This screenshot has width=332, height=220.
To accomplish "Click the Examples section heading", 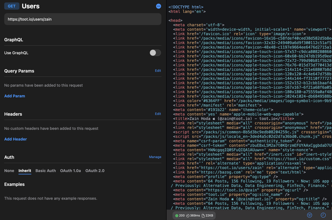I will [x=15, y=184].
